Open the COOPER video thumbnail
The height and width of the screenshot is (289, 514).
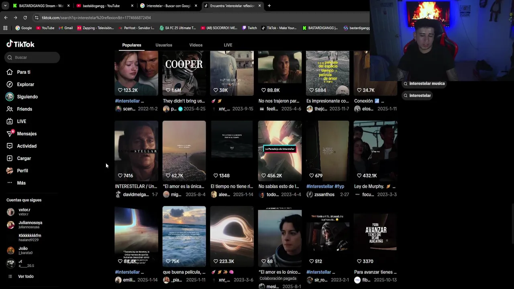pyautogui.click(x=184, y=73)
